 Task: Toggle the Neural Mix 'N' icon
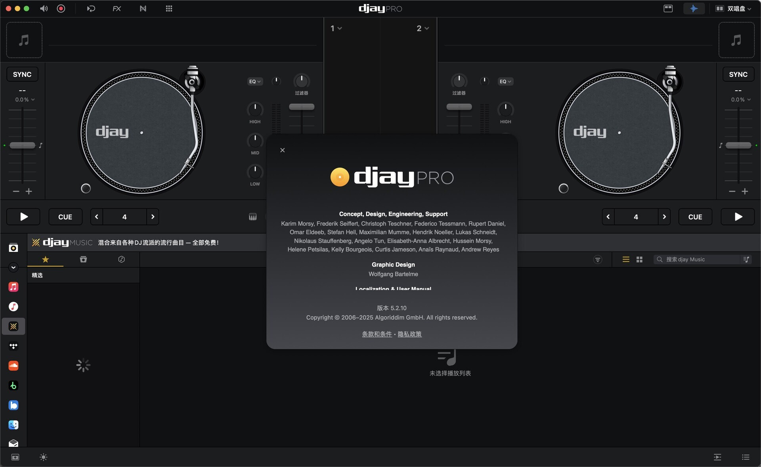pyautogui.click(x=143, y=9)
